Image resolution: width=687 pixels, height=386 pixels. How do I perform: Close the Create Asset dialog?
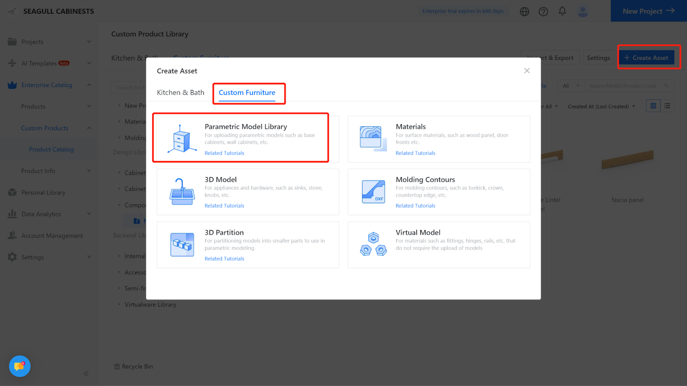(x=527, y=71)
